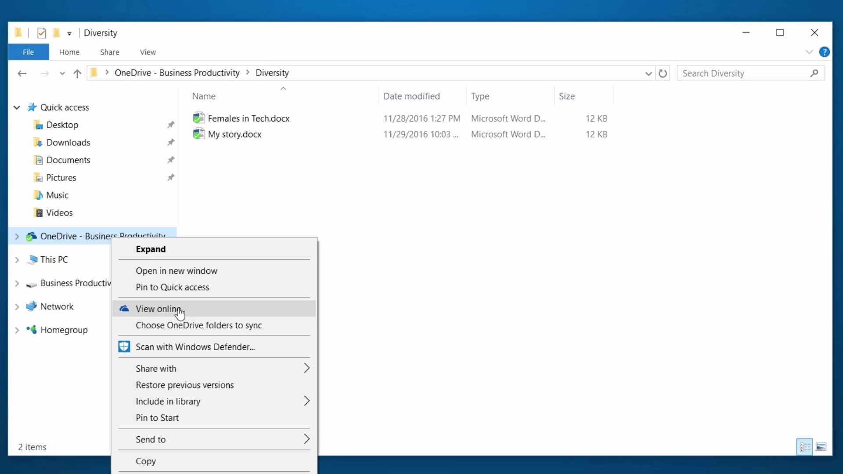
Task: Click the Network icon in sidebar
Action: coord(31,306)
